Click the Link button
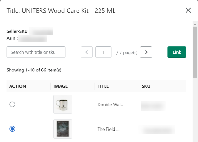This screenshot has width=198, height=142. (177, 52)
